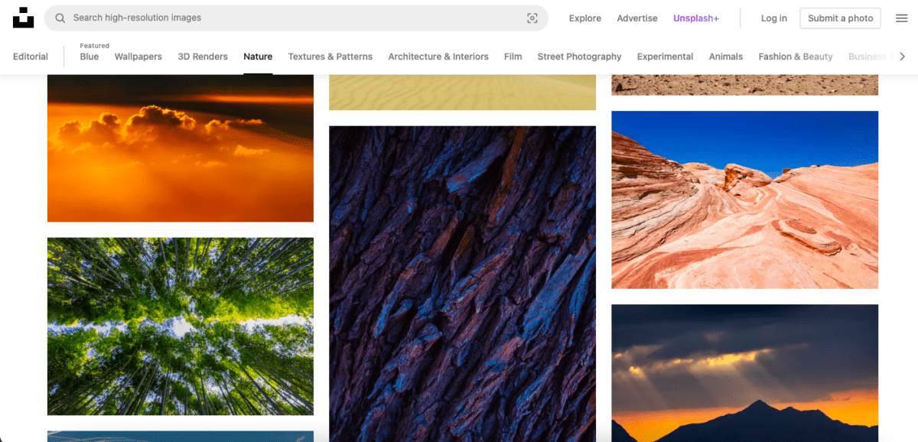Viewport: 918px width, 442px height.
Task: Open the hamburger menu icon
Action: pos(902,18)
